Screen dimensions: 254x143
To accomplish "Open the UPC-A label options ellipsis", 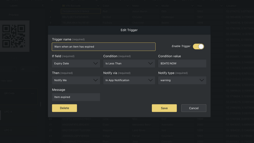I will tap(33, 112).
